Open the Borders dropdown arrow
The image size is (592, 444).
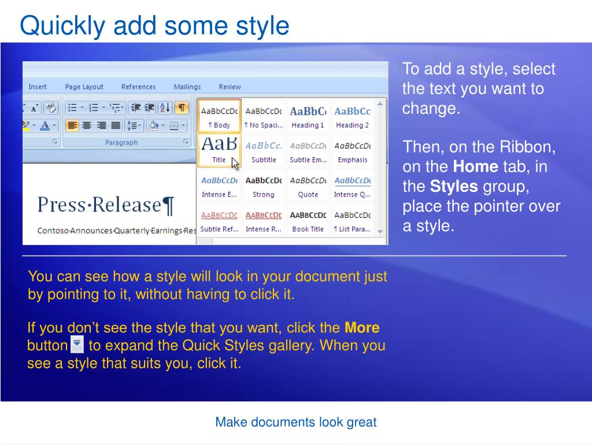(183, 125)
